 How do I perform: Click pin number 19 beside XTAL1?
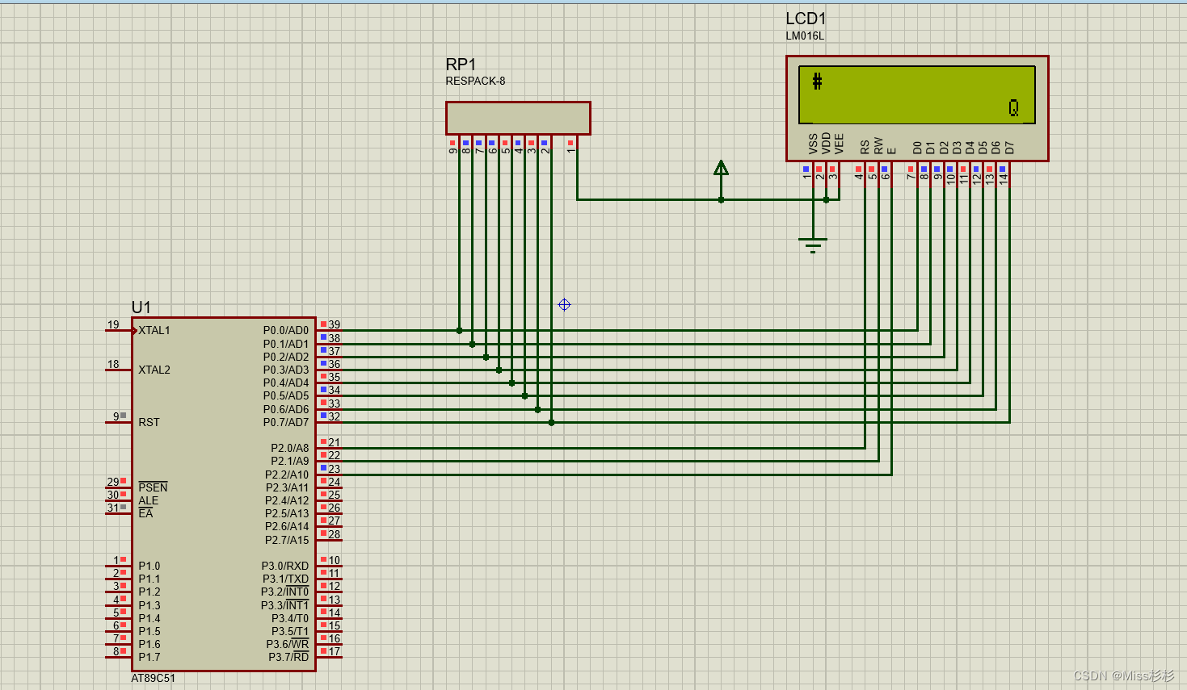[113, 324]
